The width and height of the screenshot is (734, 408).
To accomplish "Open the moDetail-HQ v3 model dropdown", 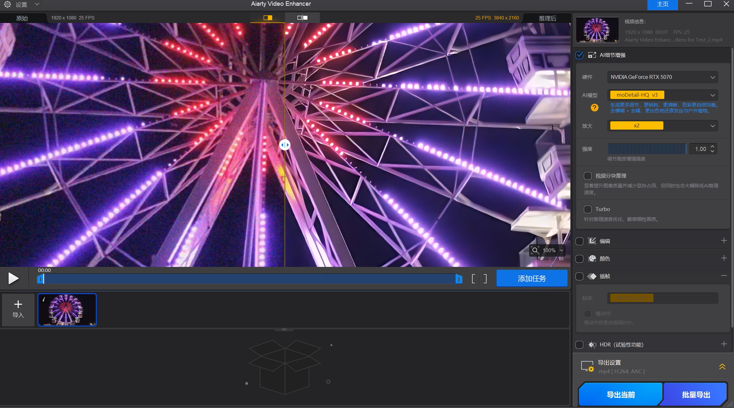I will 662,95.
